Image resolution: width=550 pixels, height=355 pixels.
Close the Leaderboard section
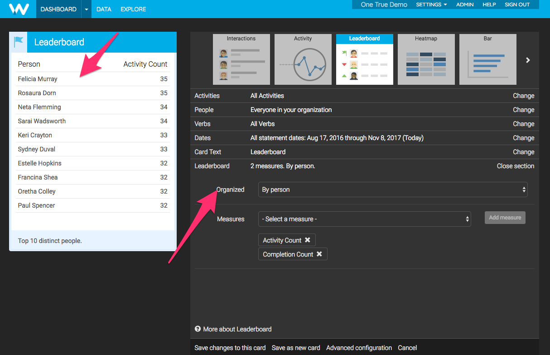click(x=515, y=166)
